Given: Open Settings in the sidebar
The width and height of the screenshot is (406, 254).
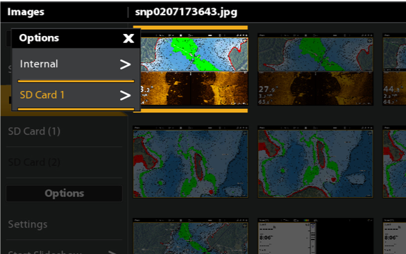Looking at the screenshot, I should 64,224.
